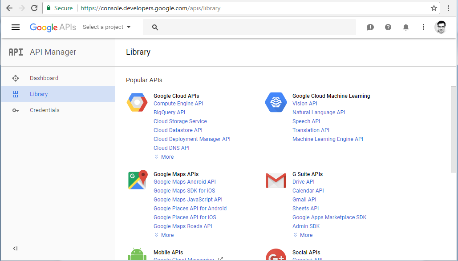The image size is (458, 261).
Task: Click the Dashboard sidebar icon
Action: point(16,78)
